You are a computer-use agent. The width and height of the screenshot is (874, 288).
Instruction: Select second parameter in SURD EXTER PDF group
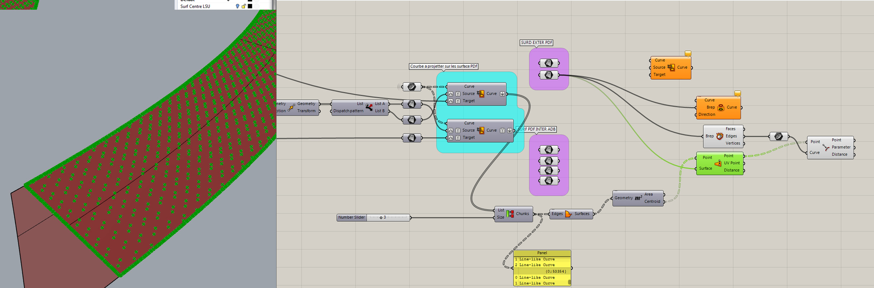549,75
